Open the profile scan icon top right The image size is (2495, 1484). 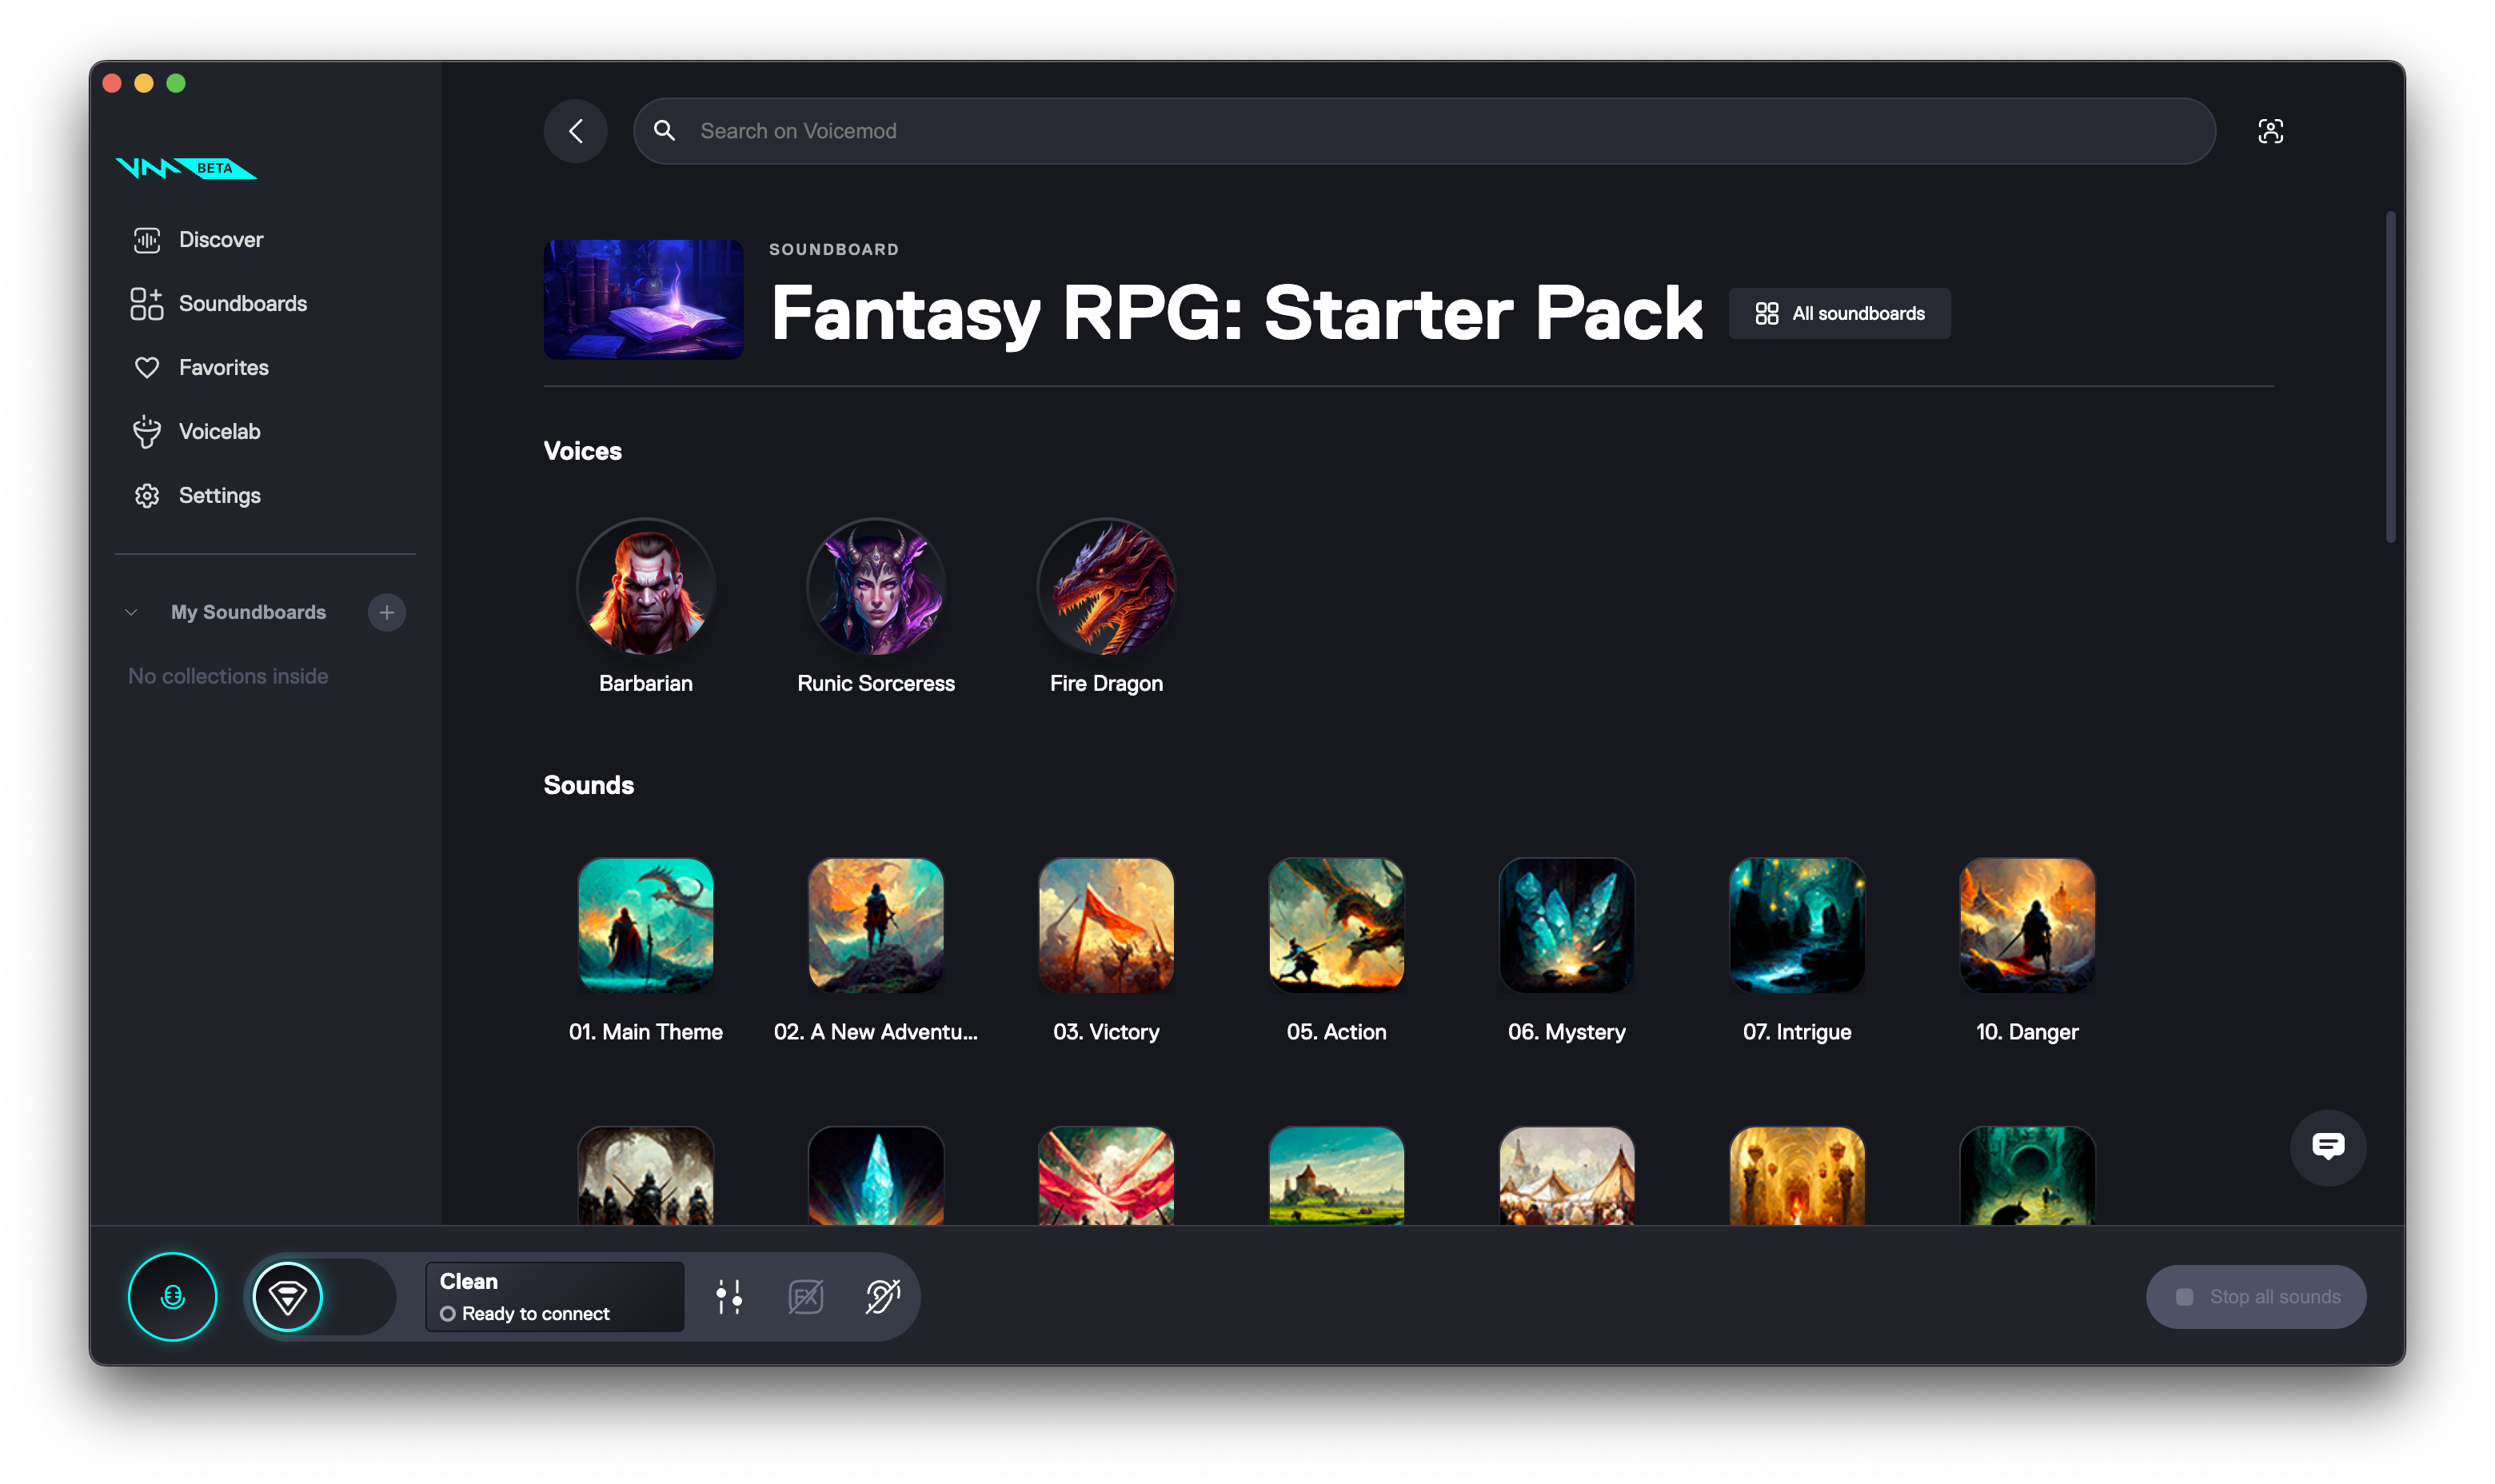click(x=2270, y=131)
